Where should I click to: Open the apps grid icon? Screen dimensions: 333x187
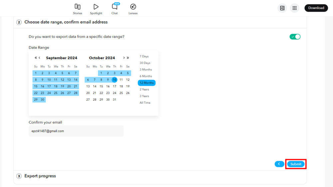pos(295,8)
